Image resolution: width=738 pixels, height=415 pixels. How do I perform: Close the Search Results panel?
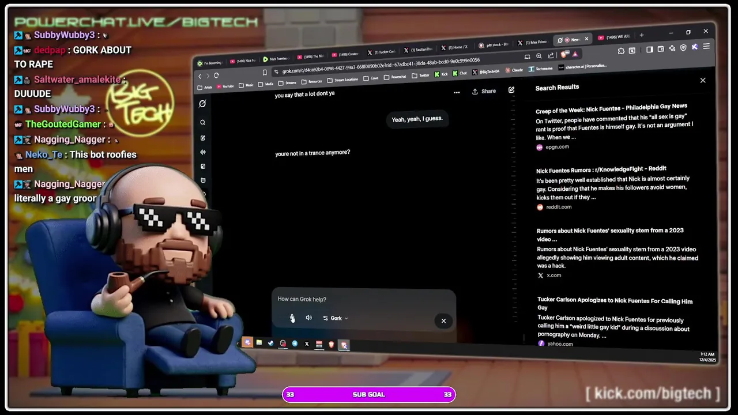(703, 80)
